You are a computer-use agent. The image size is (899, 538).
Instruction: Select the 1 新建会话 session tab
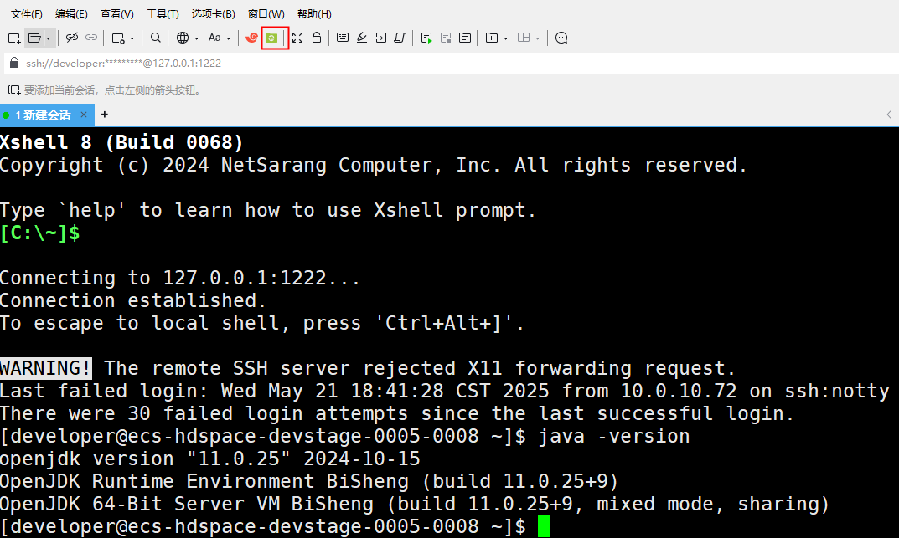click(45, 115)
